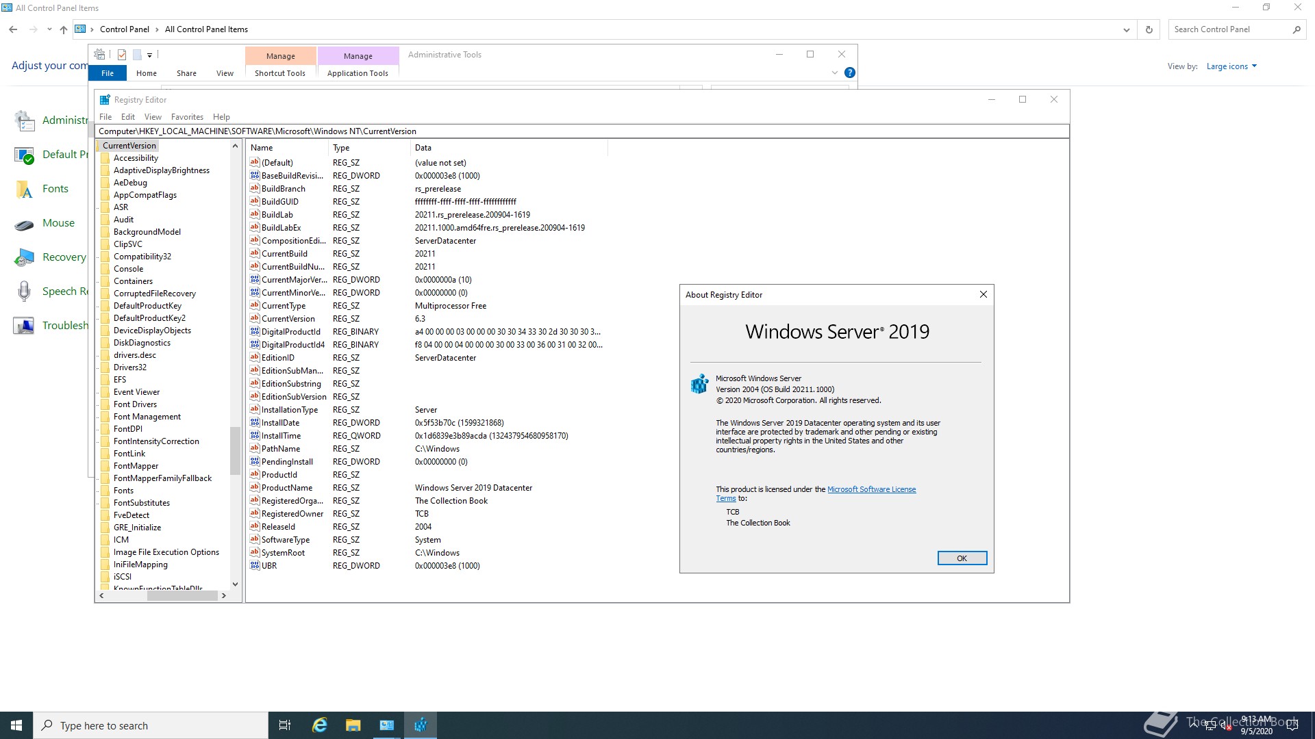Open the recent locations dropdown arrow
1315x739 pixels.
pyautogui.click(x=49, y=29)
